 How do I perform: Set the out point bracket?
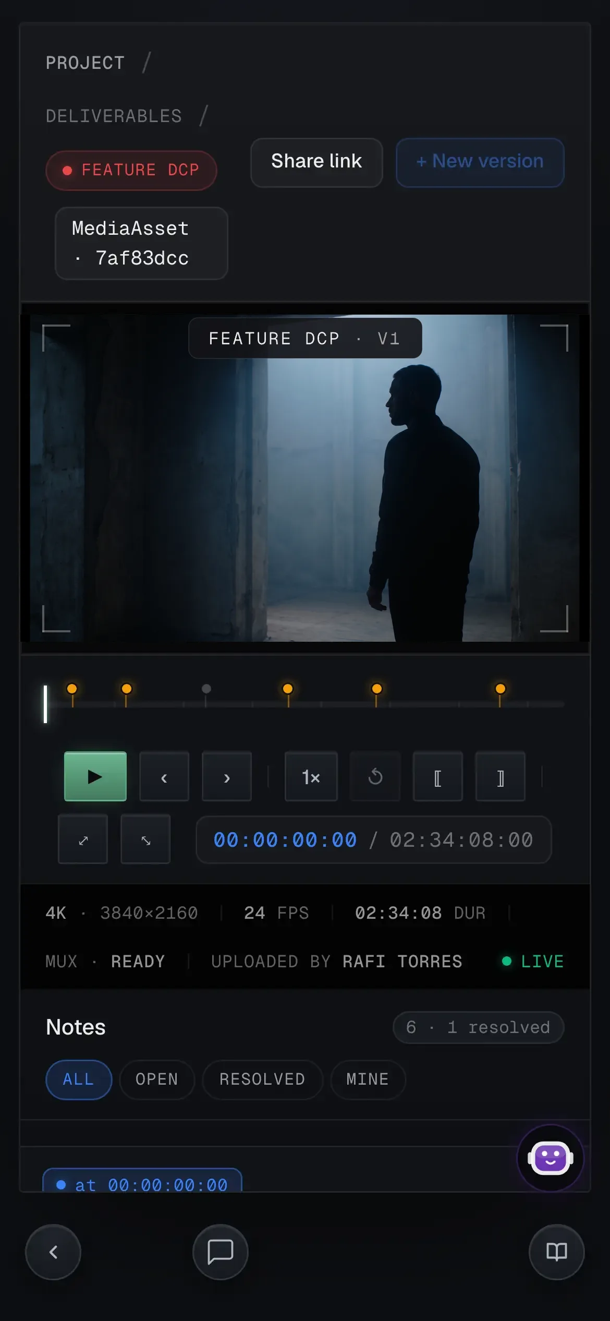(x=501, y=776)
